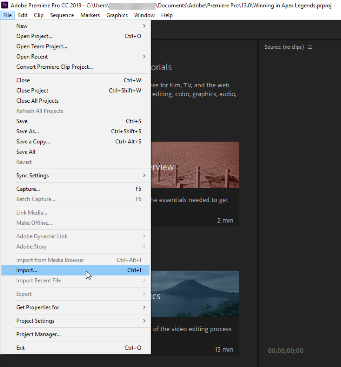Choose Exit to quit Premiere Pro
Viewport: 341px width, 367px height.
(20, 348)
